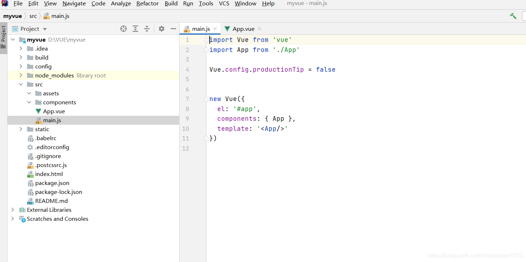Collapse the components folder
The height and width of the screenshot is (262, 526).
click(x=29, y=103)
